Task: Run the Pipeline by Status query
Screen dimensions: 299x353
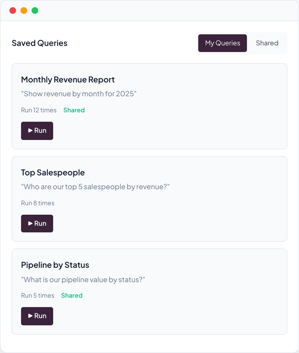Action: [x=37, y=316]
